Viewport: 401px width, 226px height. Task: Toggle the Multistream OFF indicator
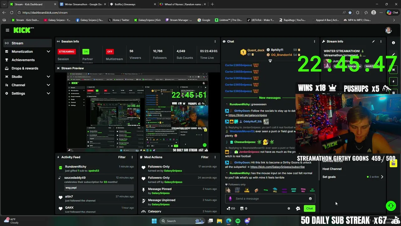tap(110, 51)
